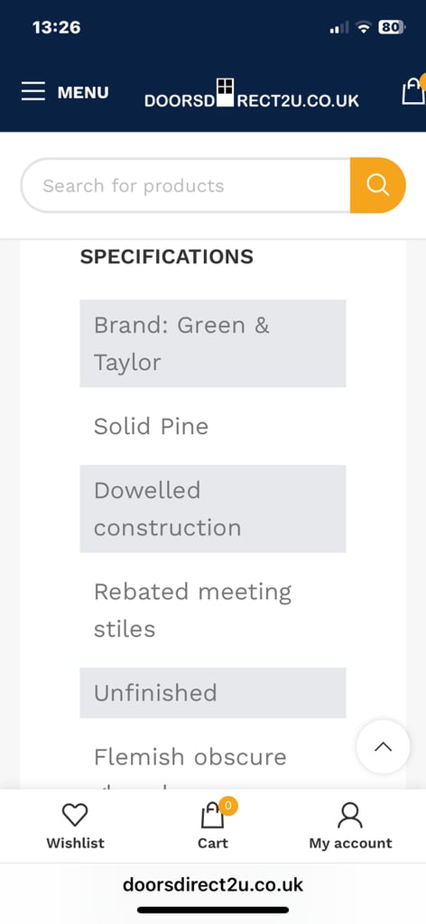
Task: Select the My account tab label
Action: coord(350,844)
